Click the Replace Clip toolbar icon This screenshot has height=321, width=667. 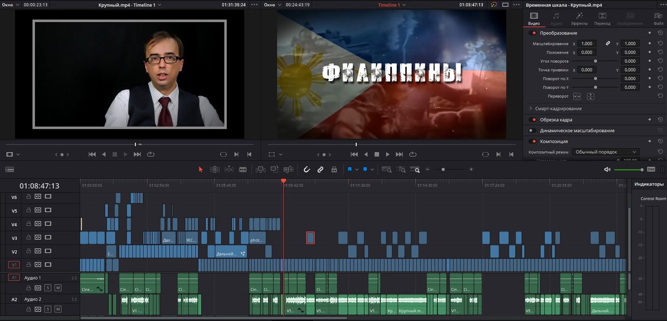288,169
